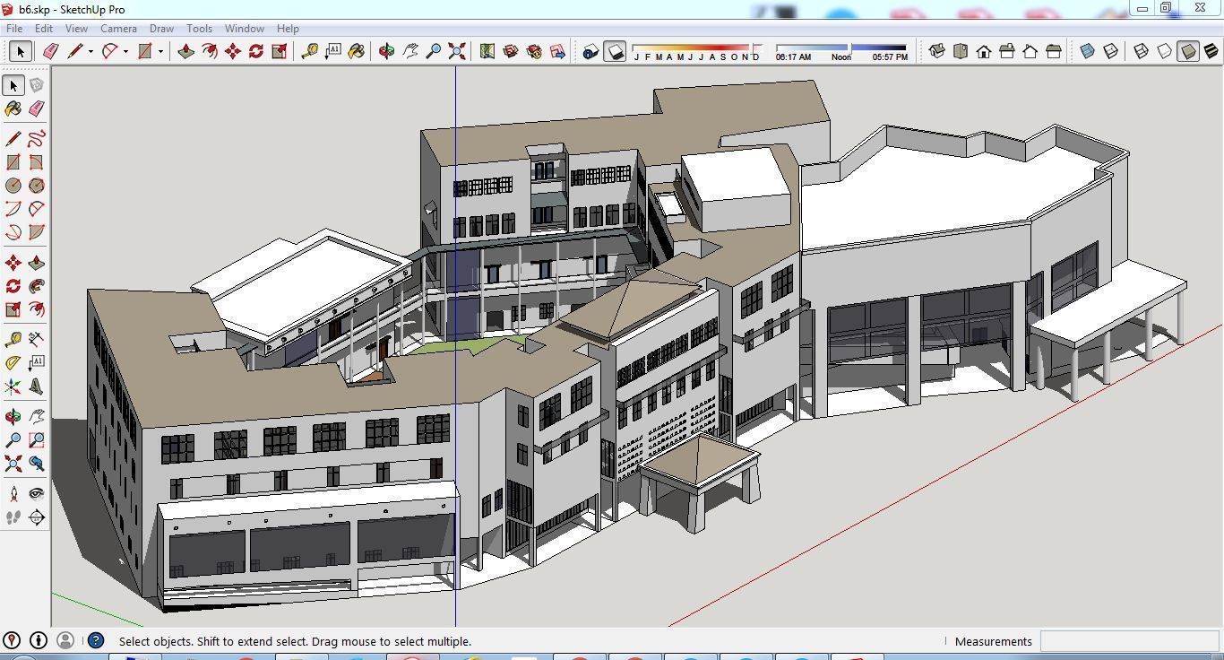The height and width of the screenshot is (660, 1224).
Task: Toggle shadows on or off
Action: (x=614, y=50)
